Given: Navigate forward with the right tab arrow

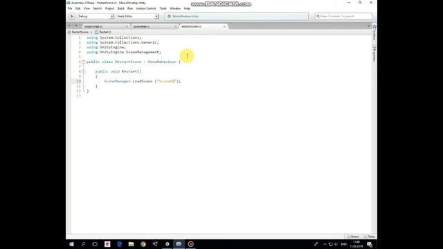Looking at the screenshot, I should click(x=76, y=26).
